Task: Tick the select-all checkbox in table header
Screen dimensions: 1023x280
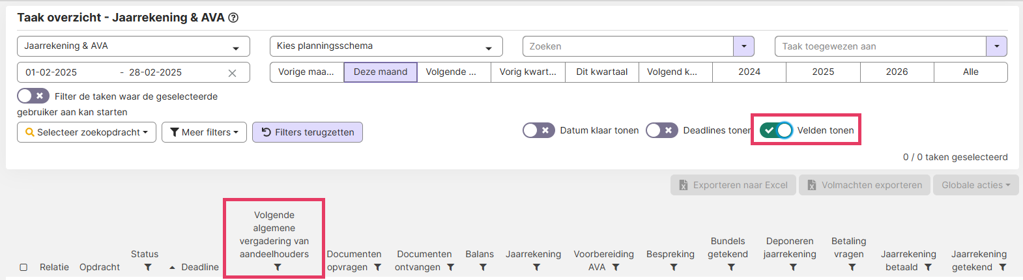Action: click(x=23, y=268)
